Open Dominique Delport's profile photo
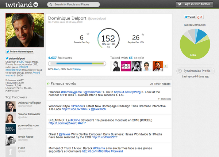This screenshot has height=157, width=219. tap(24, 30)
